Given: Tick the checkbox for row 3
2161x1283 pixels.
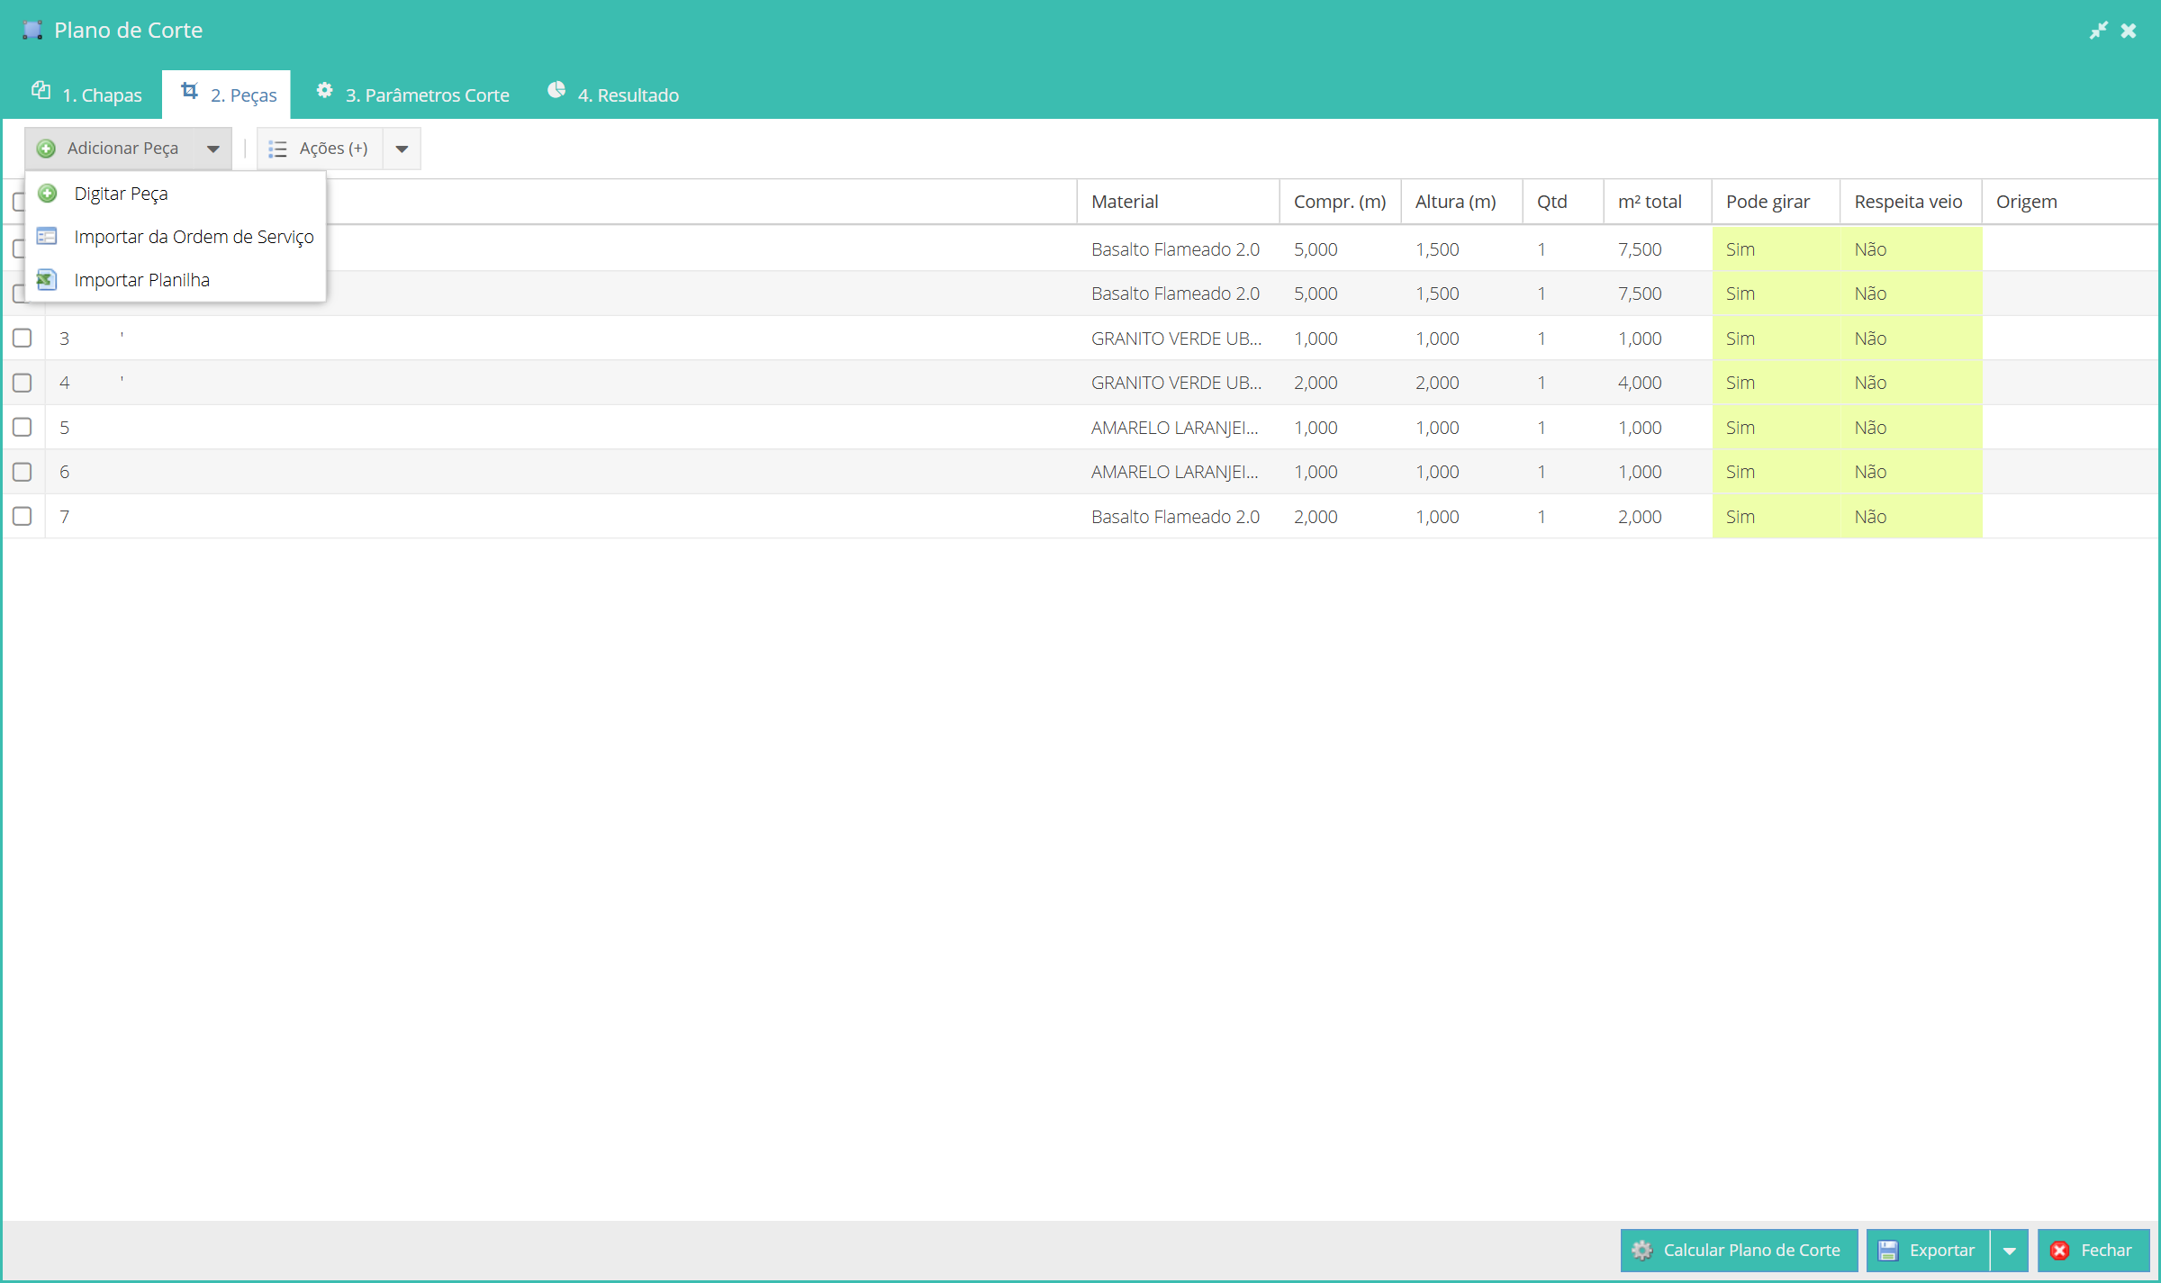Looking at the screenshot, I should click(23, 338).
